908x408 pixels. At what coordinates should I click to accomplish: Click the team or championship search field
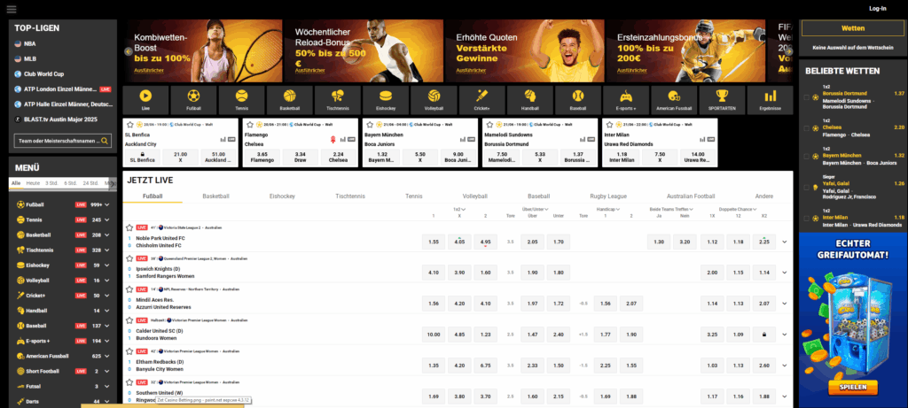63,141
